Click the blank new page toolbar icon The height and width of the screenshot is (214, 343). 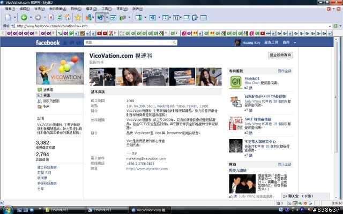click(8, 18)
